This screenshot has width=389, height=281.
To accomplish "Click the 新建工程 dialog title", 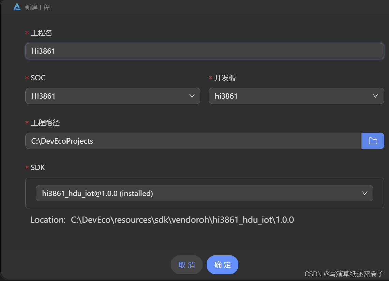I will tap(37, 7).
